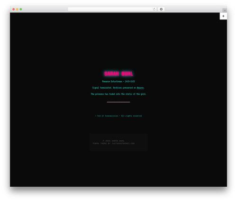This screenshot has height=201, width=237.
Task: Open the white plus menu toggle on the page
Action: coord(223,16)
